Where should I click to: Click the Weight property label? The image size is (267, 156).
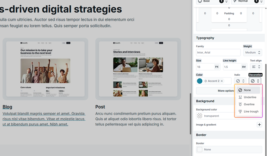[247, 46]
